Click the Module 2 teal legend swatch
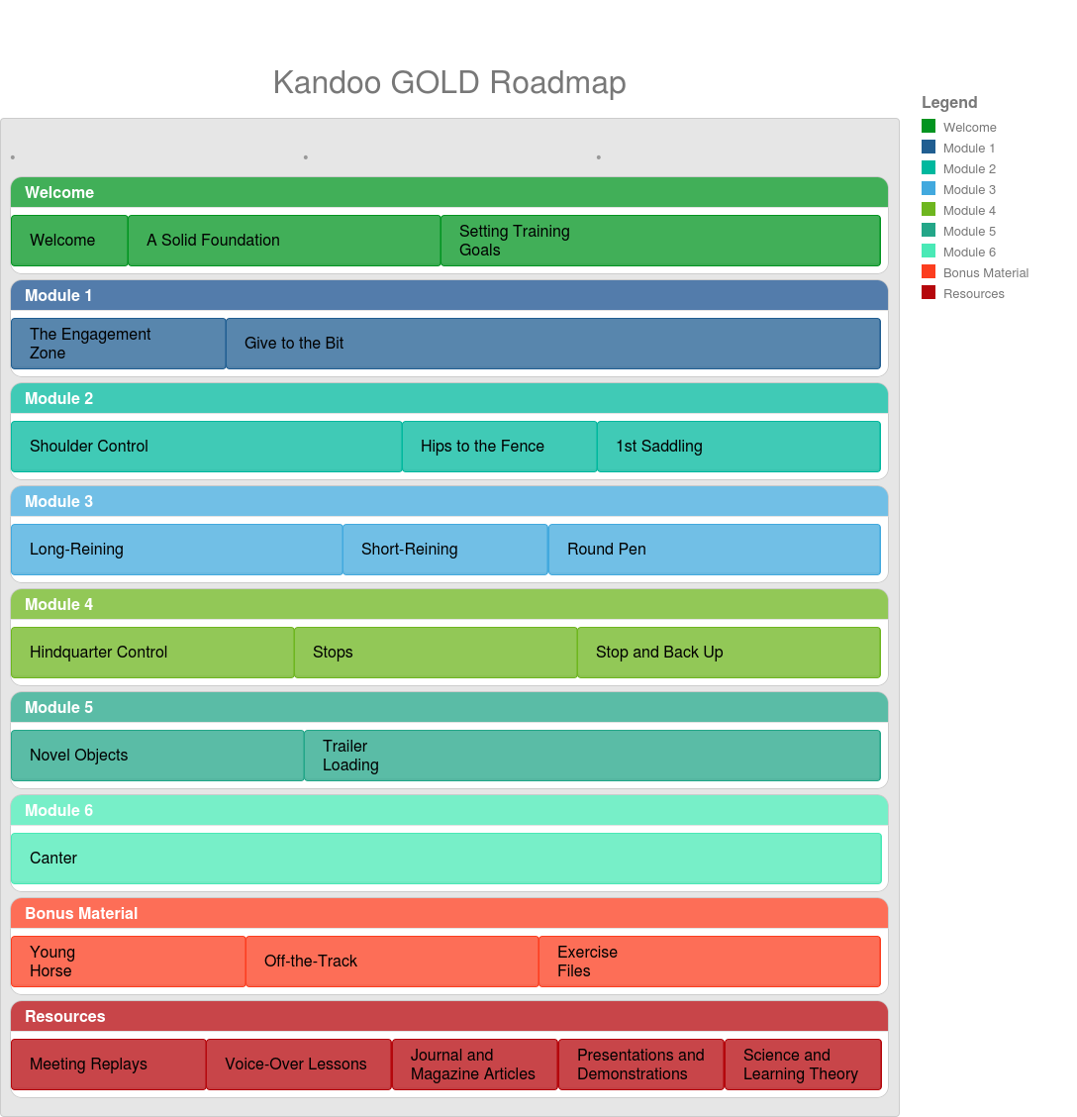 tap(929, 167)
